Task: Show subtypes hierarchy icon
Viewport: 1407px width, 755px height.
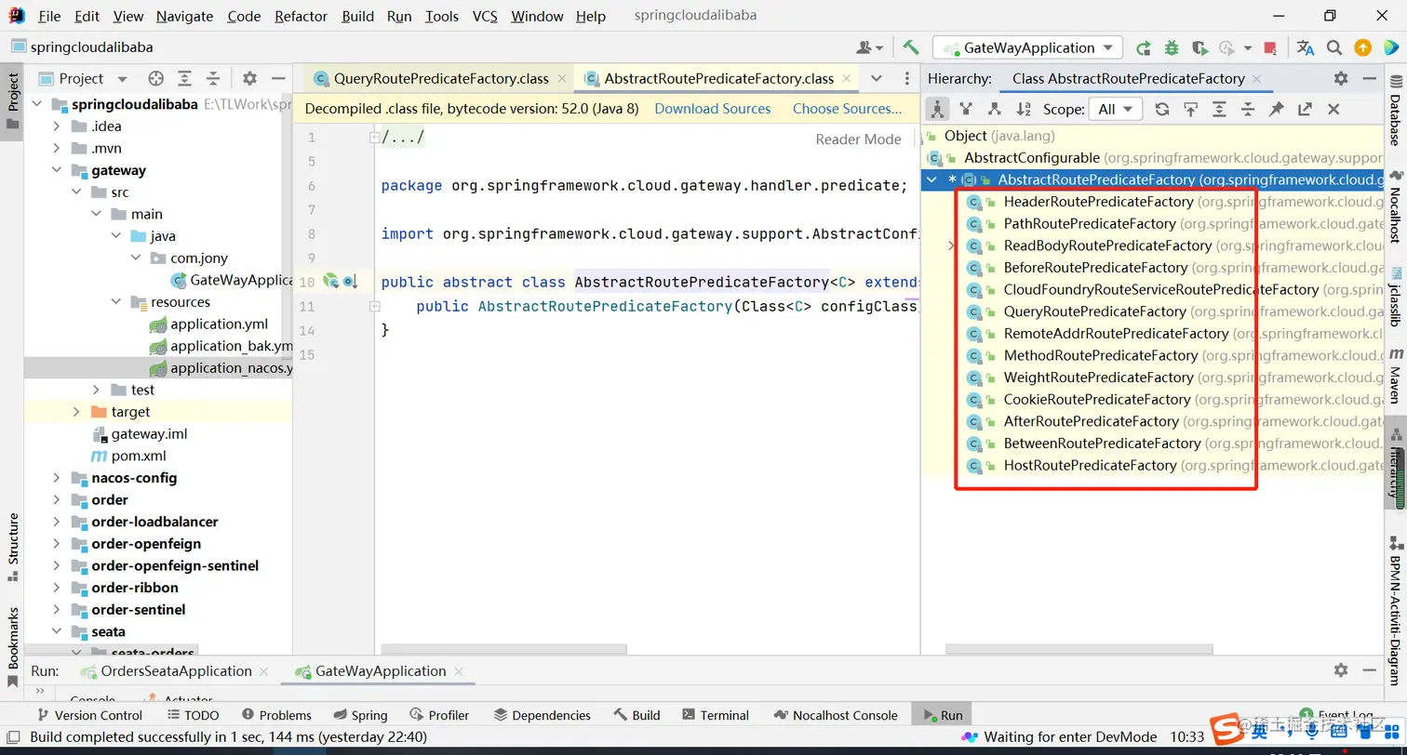Action: click(995, 109)
